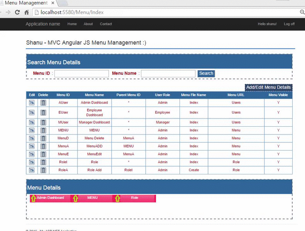
Task: Open the Admin Dashboard menu item
Action: point(50,198)
